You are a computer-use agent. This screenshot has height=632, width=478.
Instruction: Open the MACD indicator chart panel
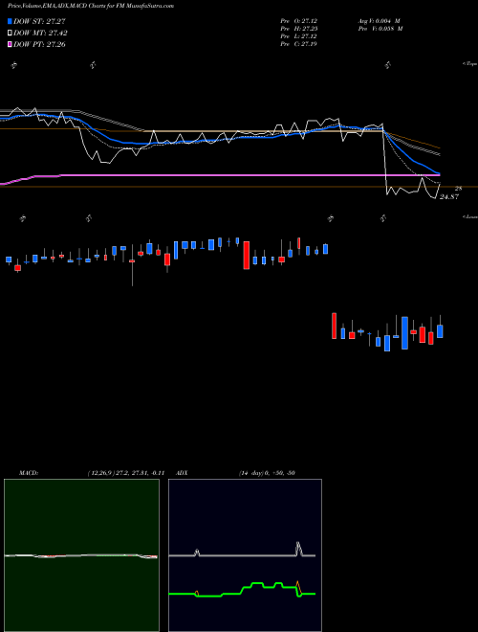point(81,555)
